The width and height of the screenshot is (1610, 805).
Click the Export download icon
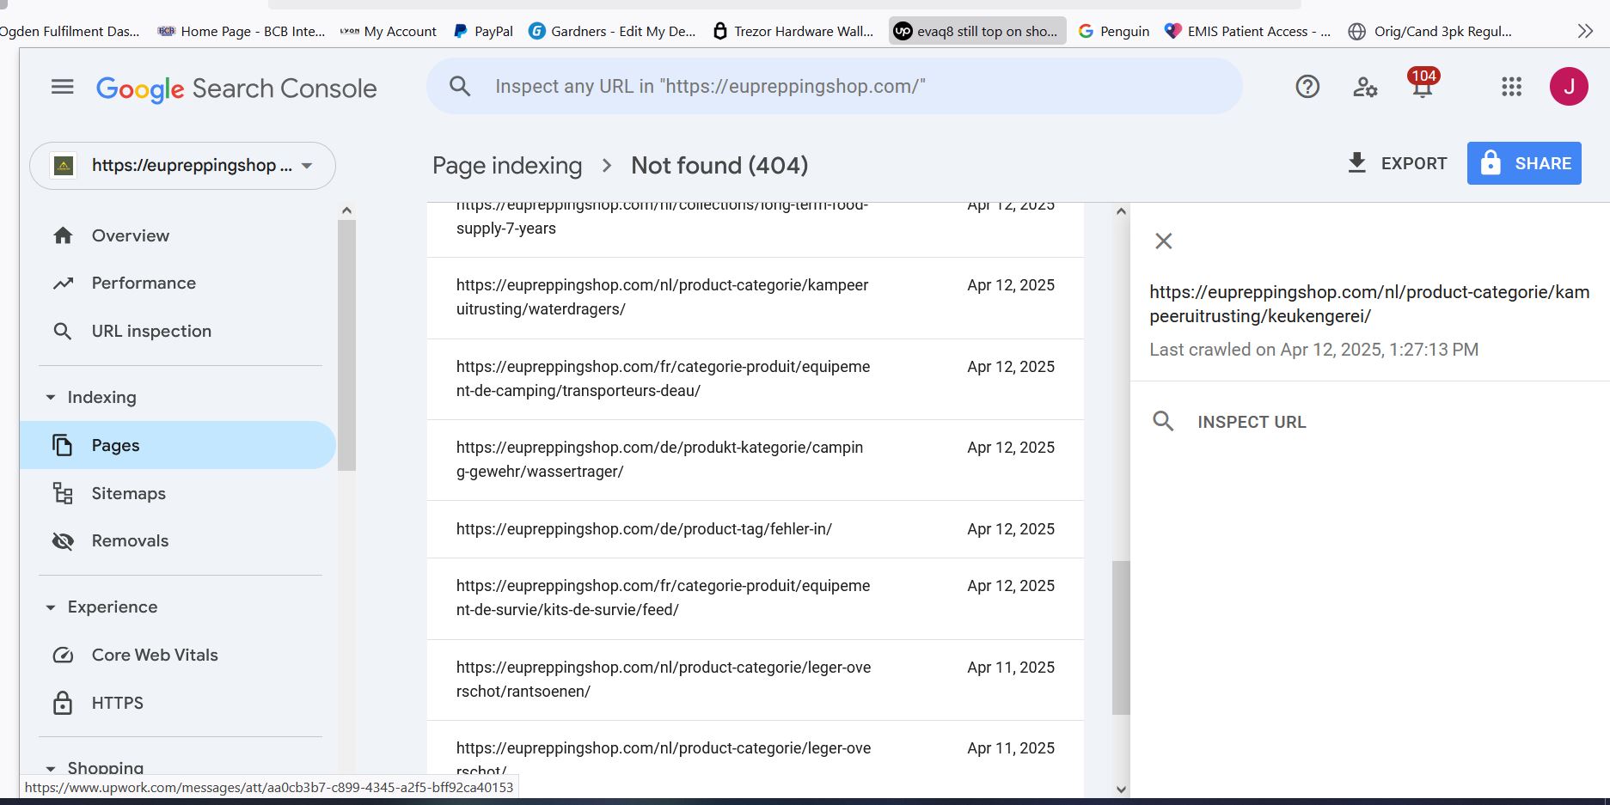(x=1356, y=163)
